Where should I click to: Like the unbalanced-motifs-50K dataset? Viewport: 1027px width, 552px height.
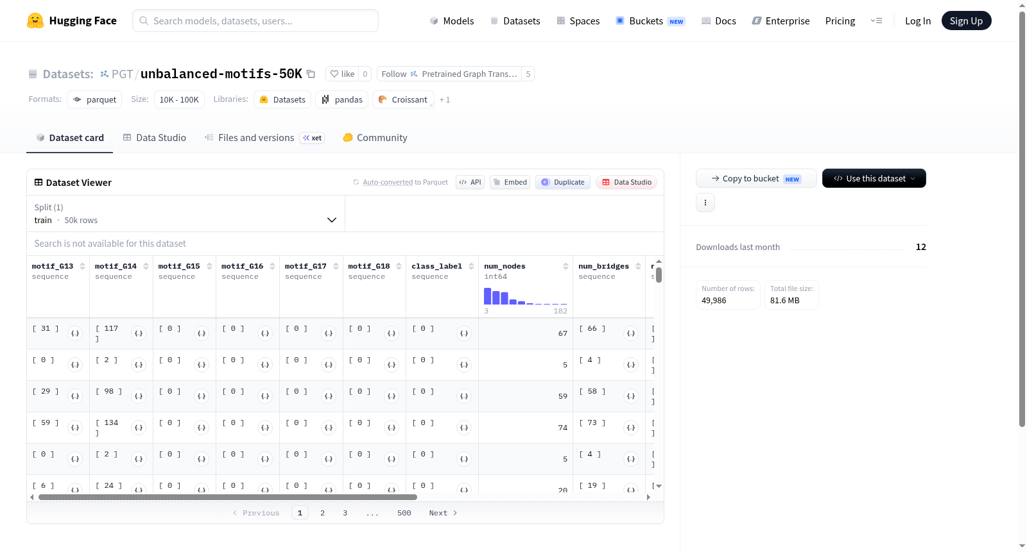coord(342,74)
